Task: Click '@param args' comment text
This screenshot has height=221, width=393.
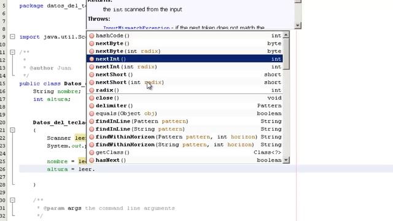Action: click(x=62, y=208)
